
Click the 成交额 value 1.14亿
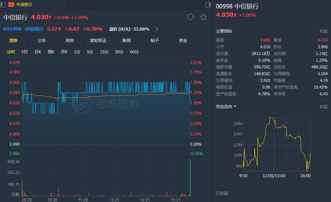(x=322, y=53)
